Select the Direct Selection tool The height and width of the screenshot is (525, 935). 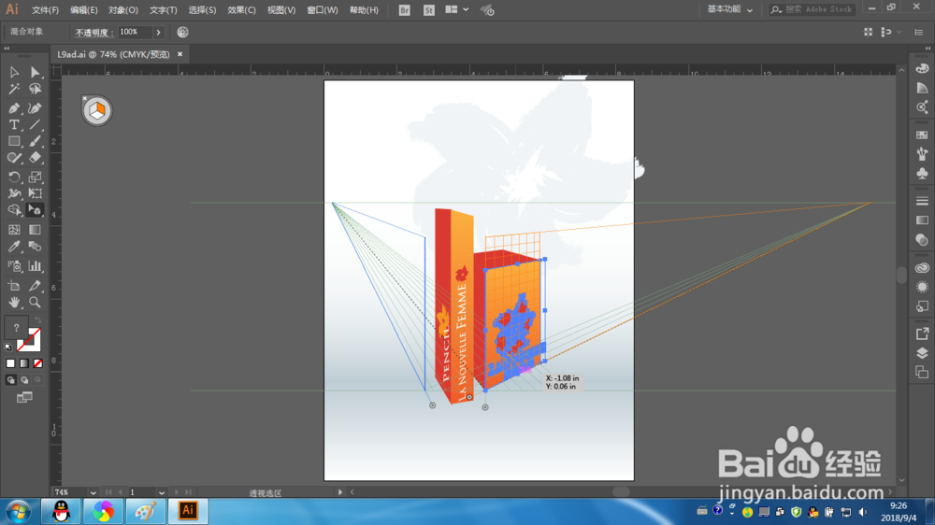tap(36, 72)
